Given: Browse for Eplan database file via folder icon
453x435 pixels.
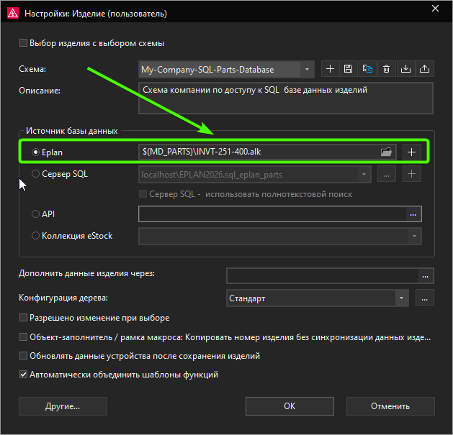Looking at the screenshot, I should [x=386, y=152].
